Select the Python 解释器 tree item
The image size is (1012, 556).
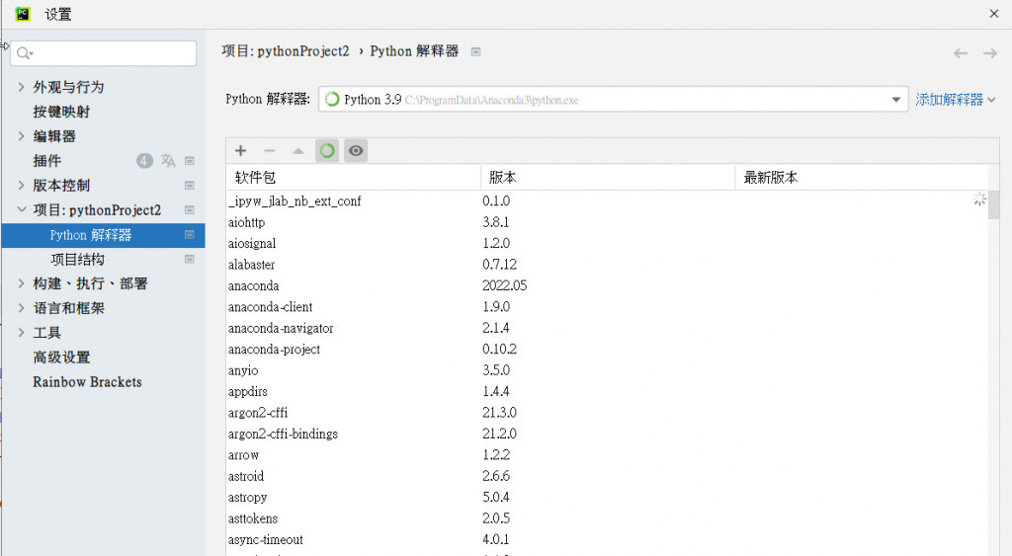pos(103,235)
